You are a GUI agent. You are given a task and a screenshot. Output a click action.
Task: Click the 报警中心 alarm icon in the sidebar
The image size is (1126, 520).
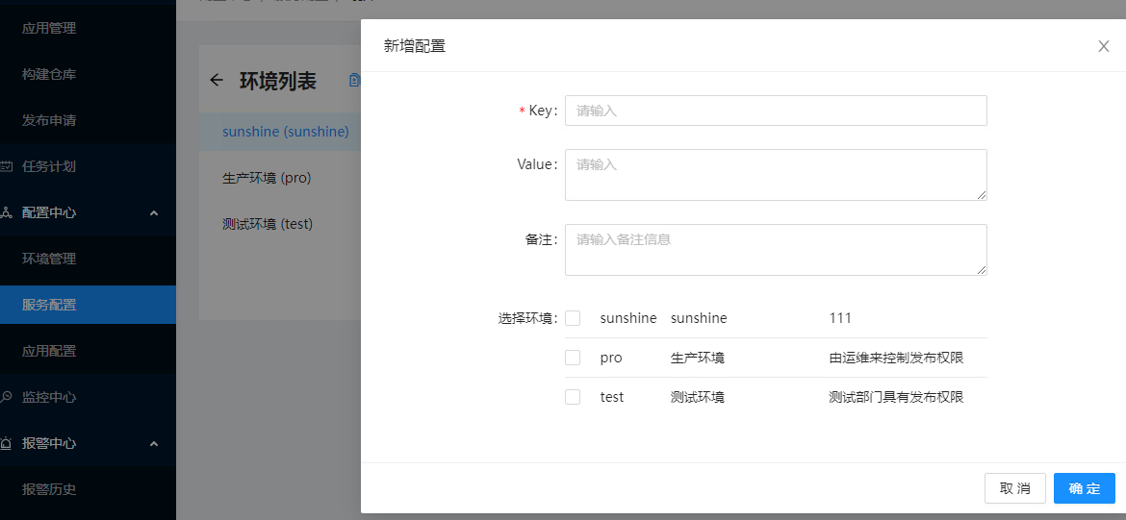[x=6, y=443]
